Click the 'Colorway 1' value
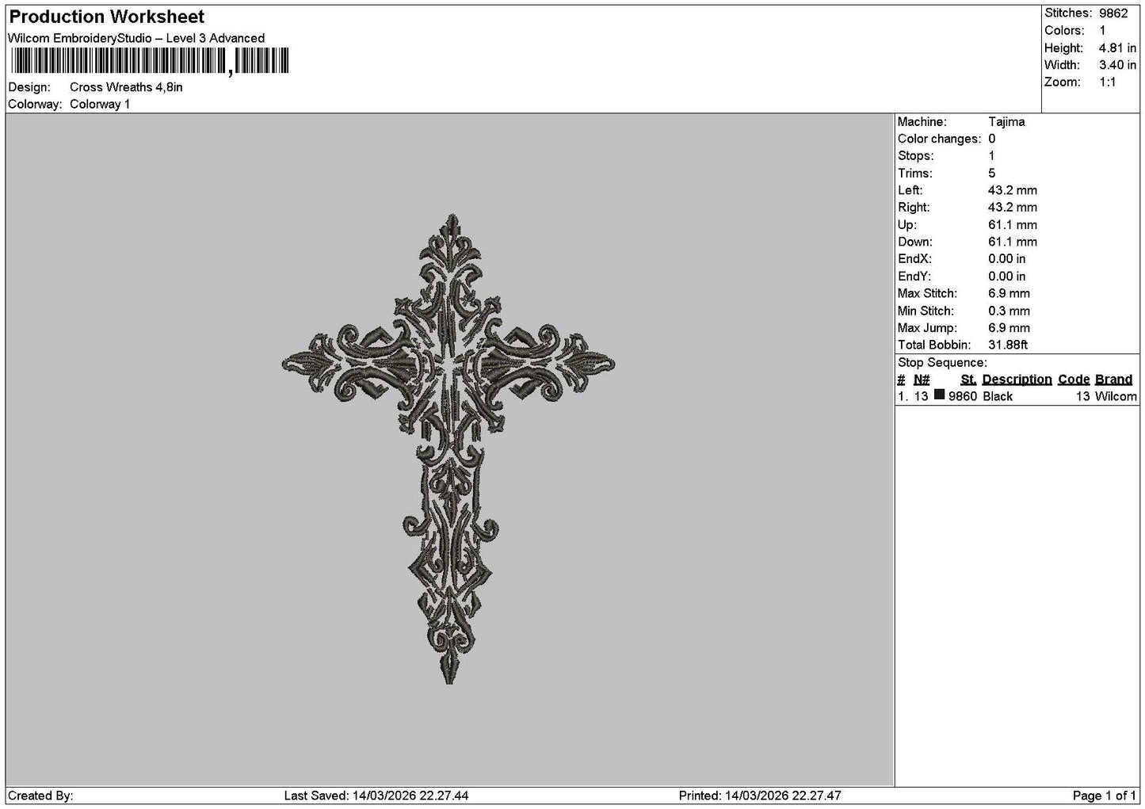Viewport: 1145px width, 809px height. pos(100,105)
